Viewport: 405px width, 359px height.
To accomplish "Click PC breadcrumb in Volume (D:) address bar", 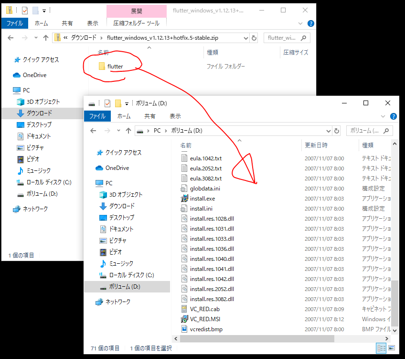I will [157, 131].
